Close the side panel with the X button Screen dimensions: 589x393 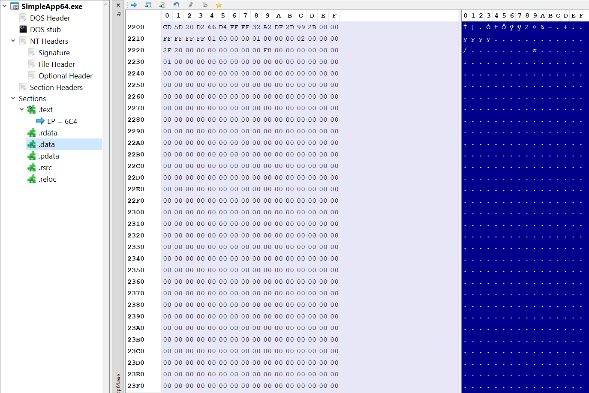[x=118, y=5]
